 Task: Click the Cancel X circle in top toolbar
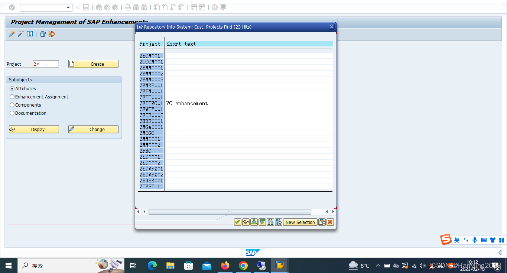pyautogui.click(x=116, y=7)
